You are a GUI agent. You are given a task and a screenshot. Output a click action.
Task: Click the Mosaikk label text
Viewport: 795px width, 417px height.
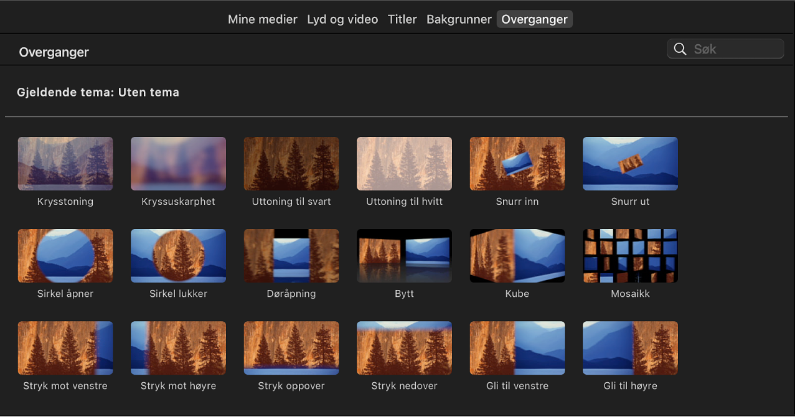(630, 294)
